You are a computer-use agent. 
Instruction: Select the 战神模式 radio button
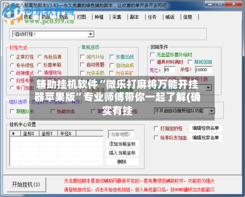12,73
